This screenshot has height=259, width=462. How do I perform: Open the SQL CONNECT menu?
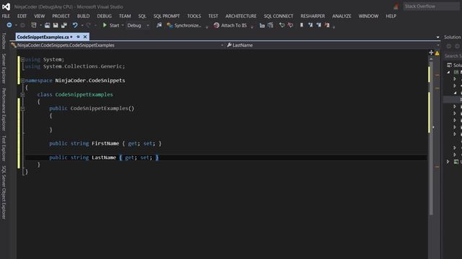point(279,16)
